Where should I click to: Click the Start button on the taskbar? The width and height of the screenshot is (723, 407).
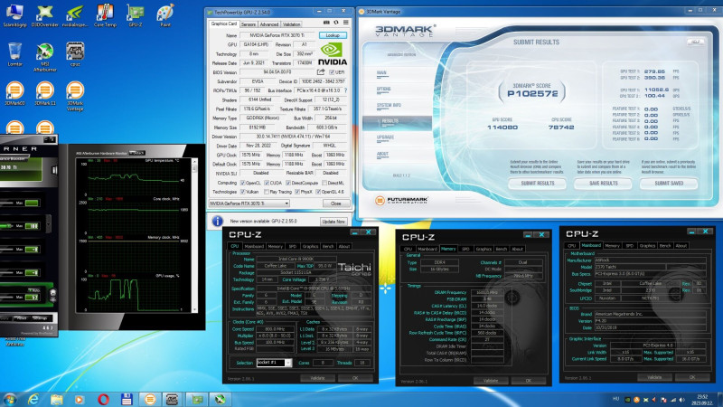coord(9,399)
